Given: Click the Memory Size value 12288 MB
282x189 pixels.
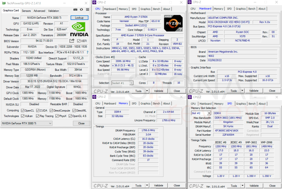Looking at the screenshot, I should click(32, 76).
